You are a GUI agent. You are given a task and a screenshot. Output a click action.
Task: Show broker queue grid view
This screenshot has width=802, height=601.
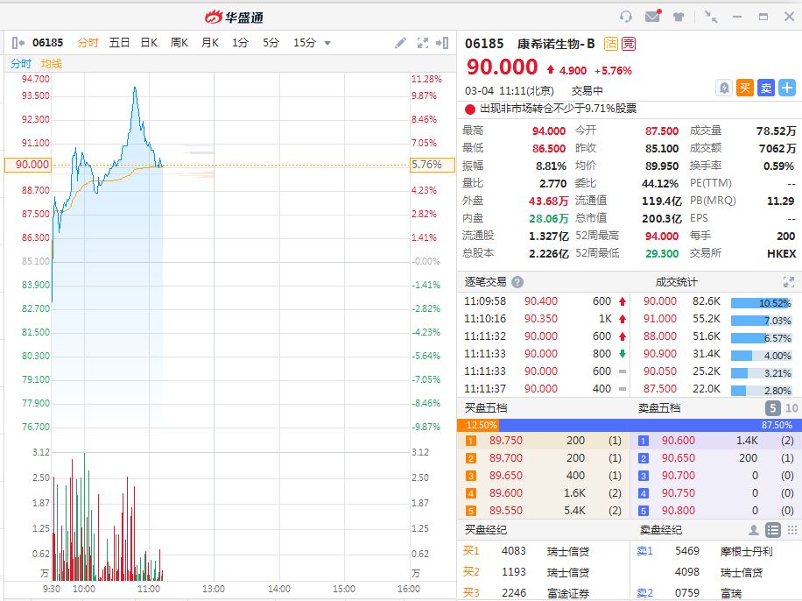click(791, 530)
